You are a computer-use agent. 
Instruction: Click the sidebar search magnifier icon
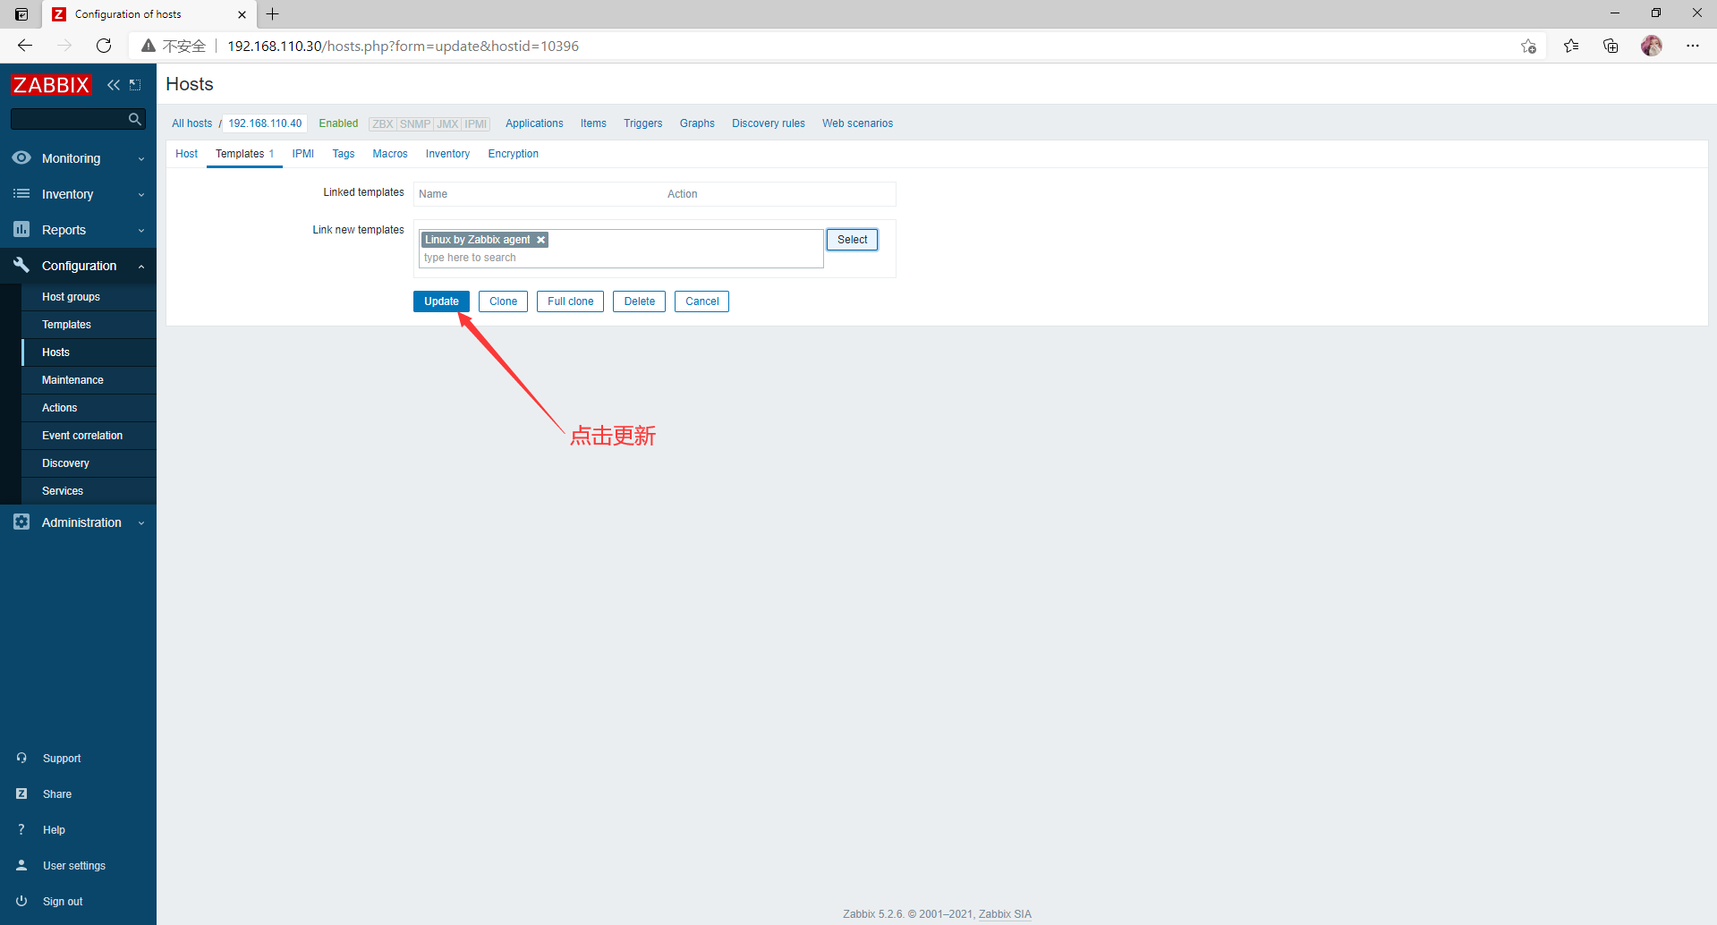point(135,119)
